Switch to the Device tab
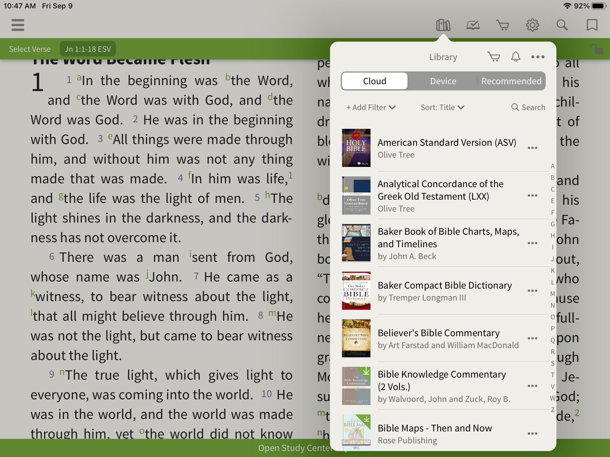The image size is (610, 457). tap(443, 81)
